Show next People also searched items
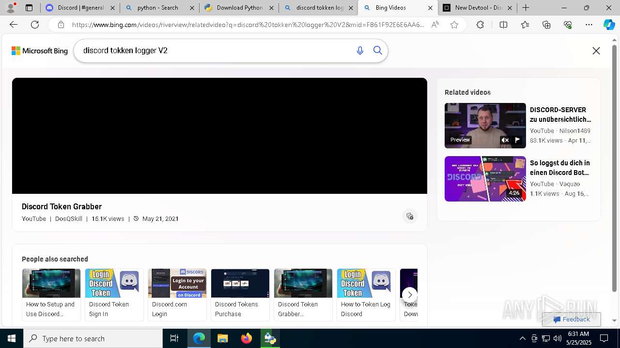The width and height of the screenshot is (620, 348). (x=410, y=295)
